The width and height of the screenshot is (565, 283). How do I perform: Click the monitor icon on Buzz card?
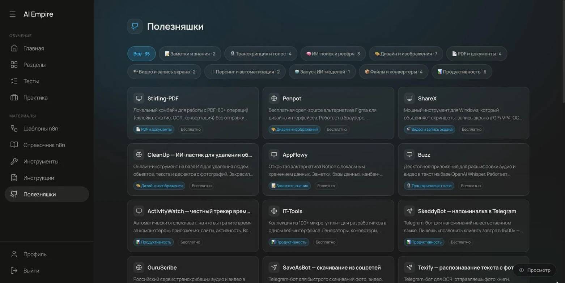click(409, 155)
